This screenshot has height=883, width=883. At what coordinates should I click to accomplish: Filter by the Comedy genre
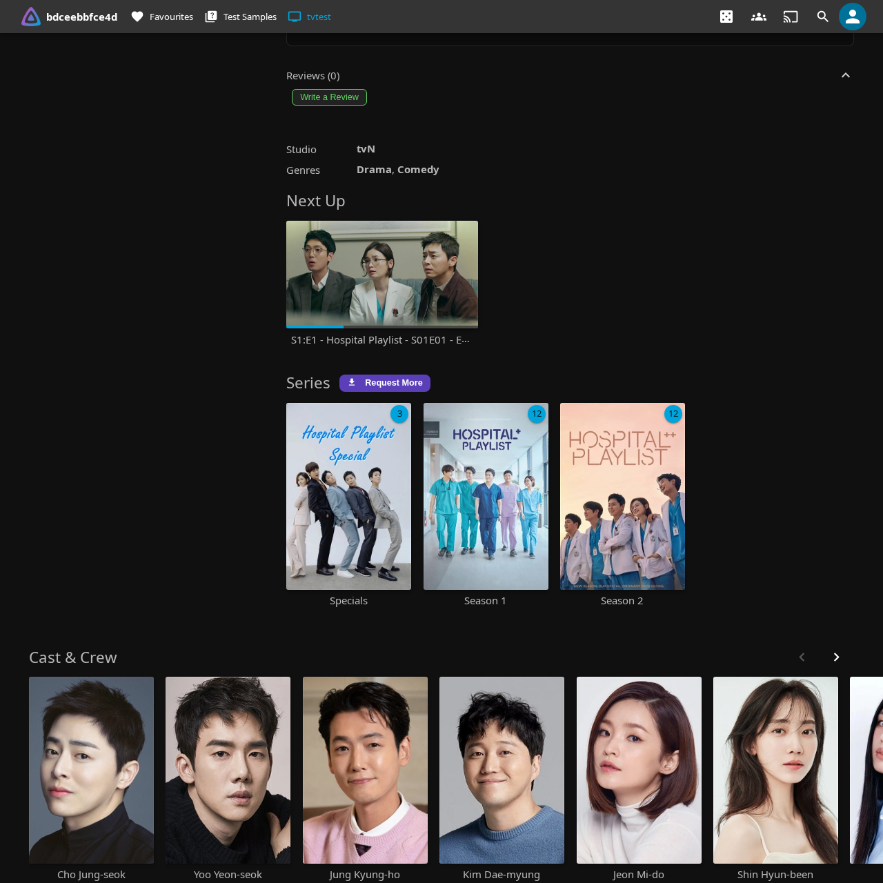[x=418, y=170]
